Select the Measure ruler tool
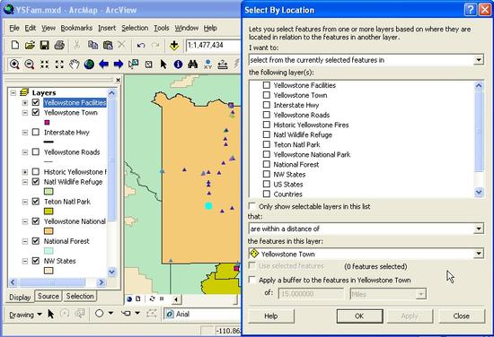The image size is (494, 337). tap(223, 65)
